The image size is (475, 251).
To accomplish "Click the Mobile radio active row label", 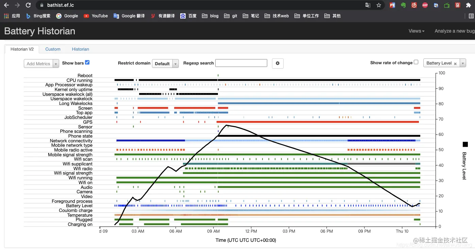I will (x=73, y=150).
